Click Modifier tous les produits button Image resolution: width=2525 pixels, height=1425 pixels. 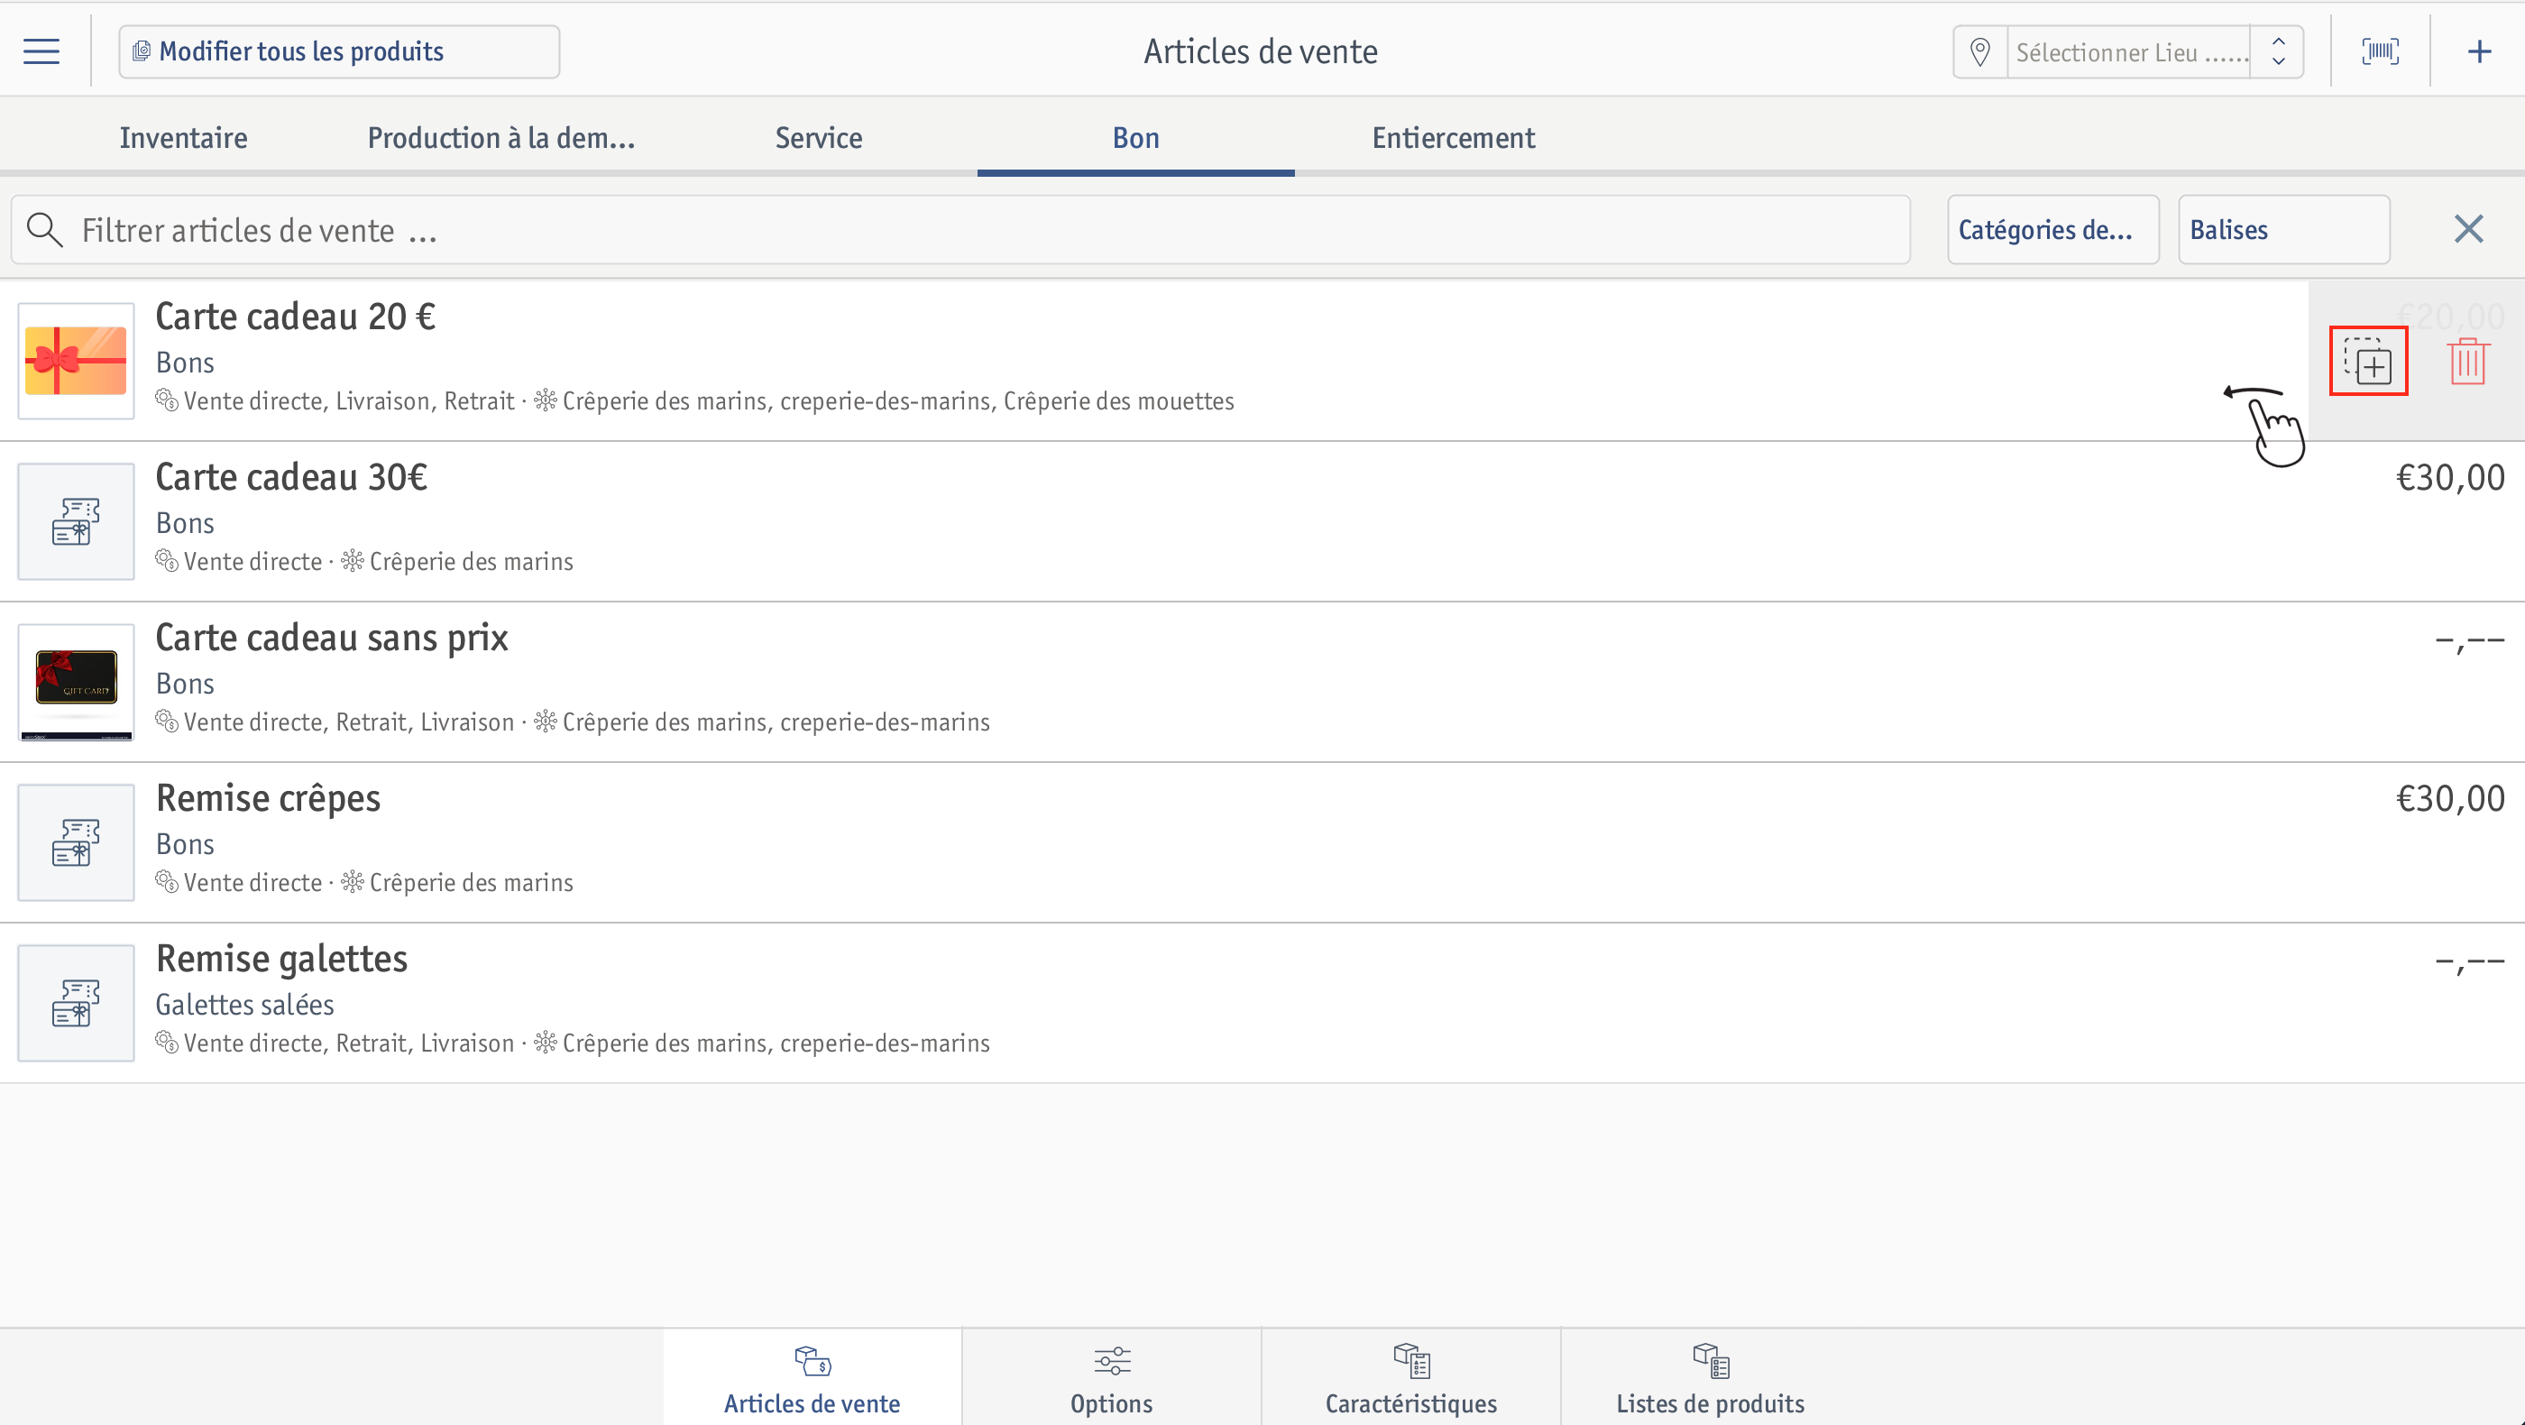click(x=339, y=51)
